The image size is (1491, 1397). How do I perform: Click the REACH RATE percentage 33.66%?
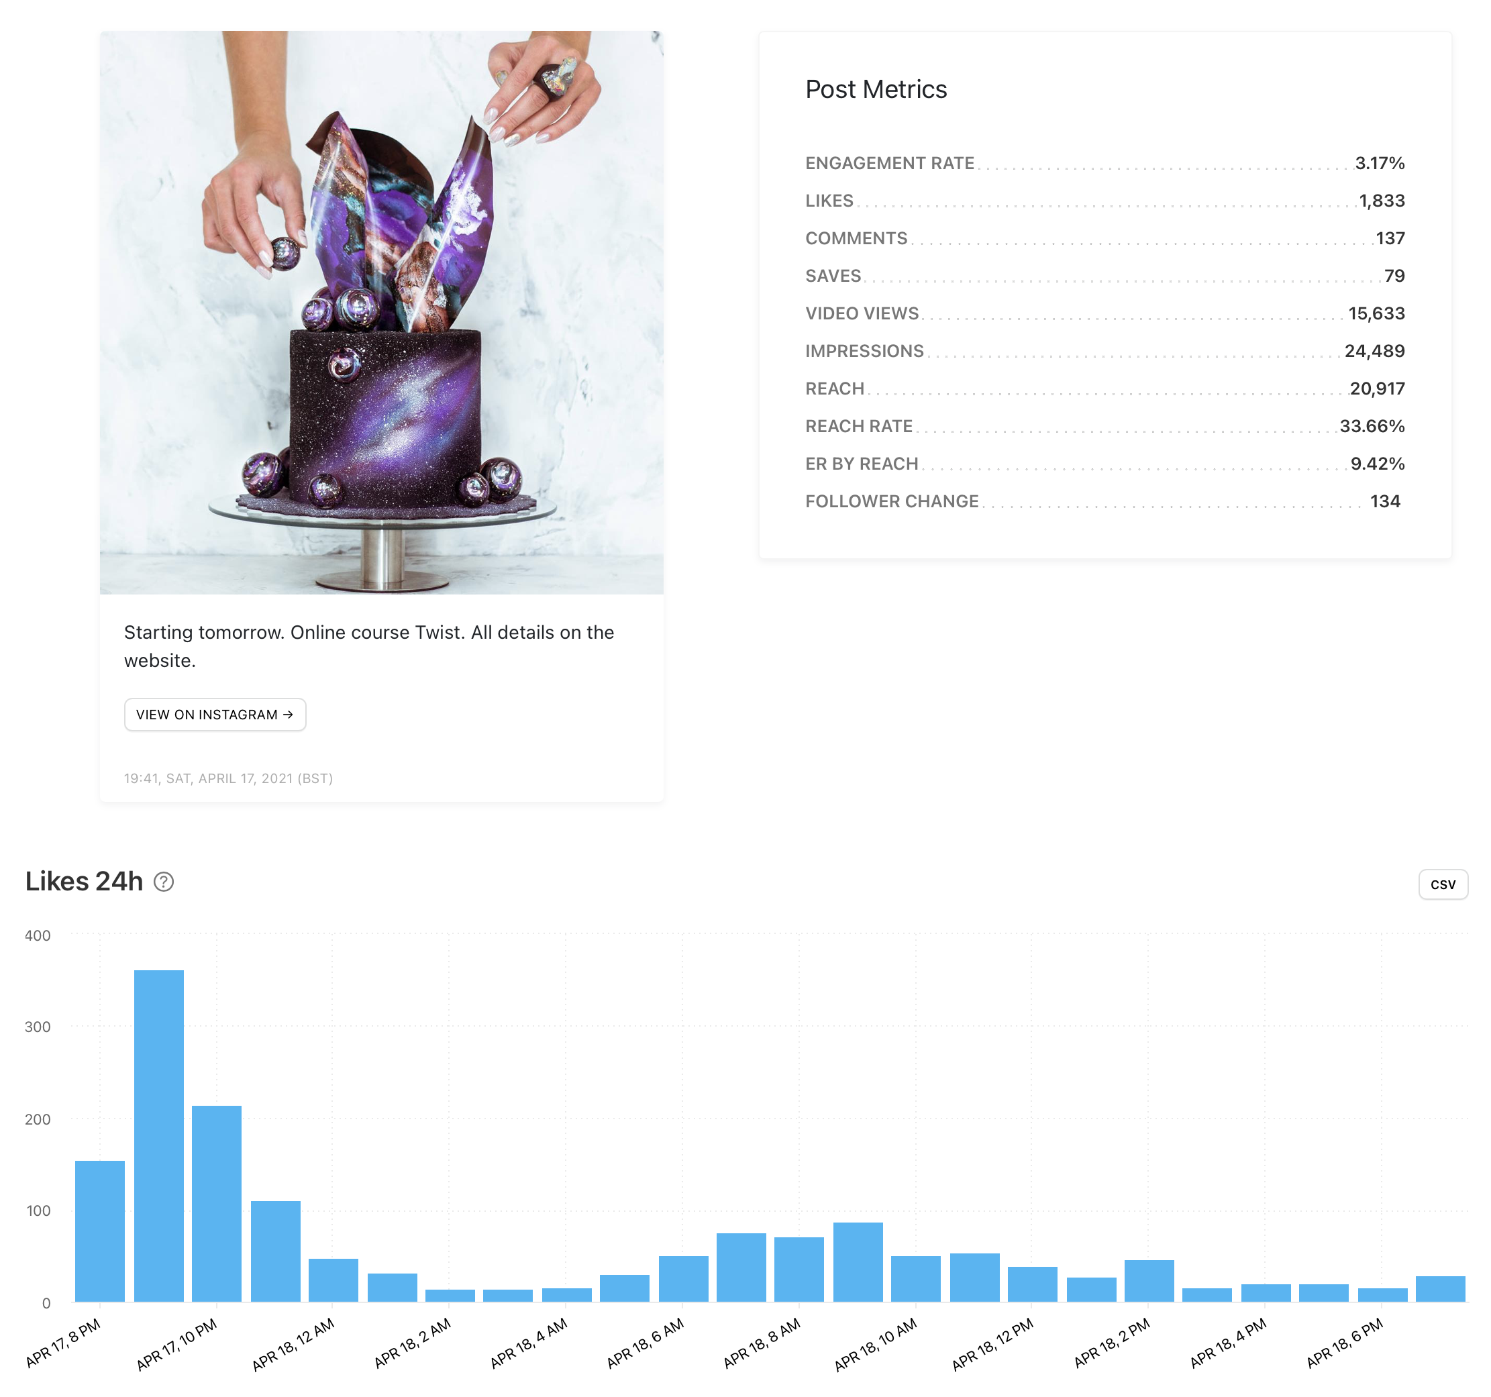pos(1372,426)
